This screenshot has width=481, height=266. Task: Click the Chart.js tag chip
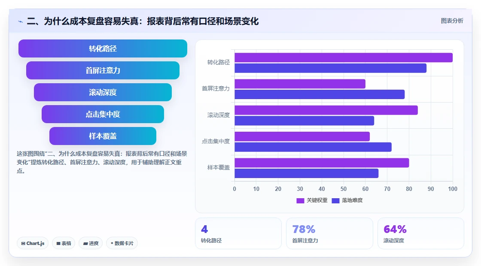click(33, 243)
